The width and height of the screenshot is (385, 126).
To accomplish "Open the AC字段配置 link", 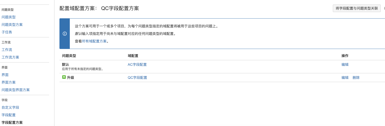I will coord(137,65).
